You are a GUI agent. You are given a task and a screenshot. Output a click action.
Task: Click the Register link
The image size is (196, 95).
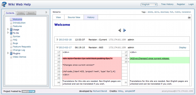pos(181,4)
